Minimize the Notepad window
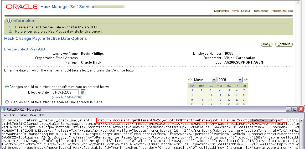Viewport: 305px width, 149px height. click(x=289, y=109)
